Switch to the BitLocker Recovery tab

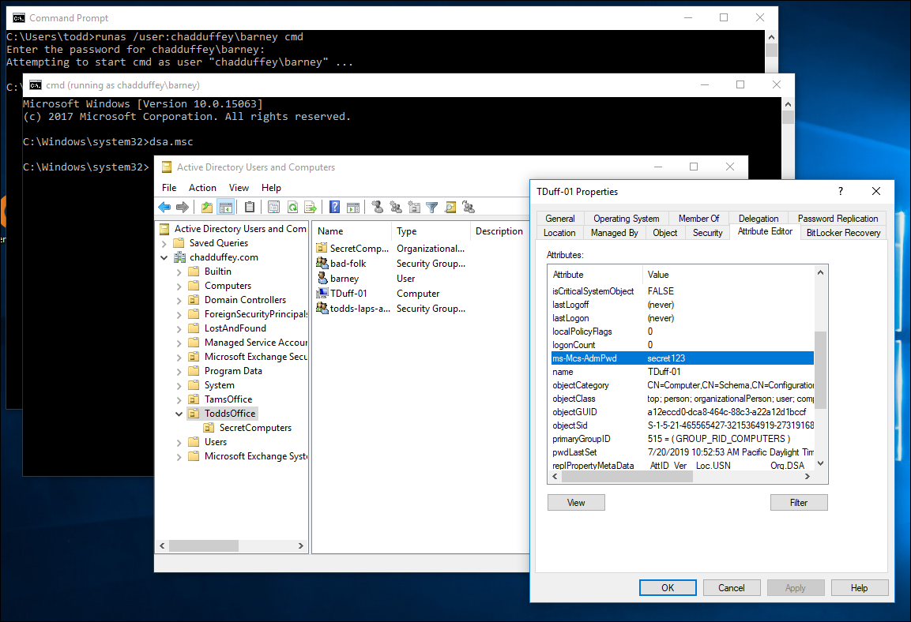[844, 233]
